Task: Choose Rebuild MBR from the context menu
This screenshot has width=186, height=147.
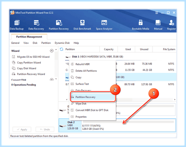Action: (92, 64)
